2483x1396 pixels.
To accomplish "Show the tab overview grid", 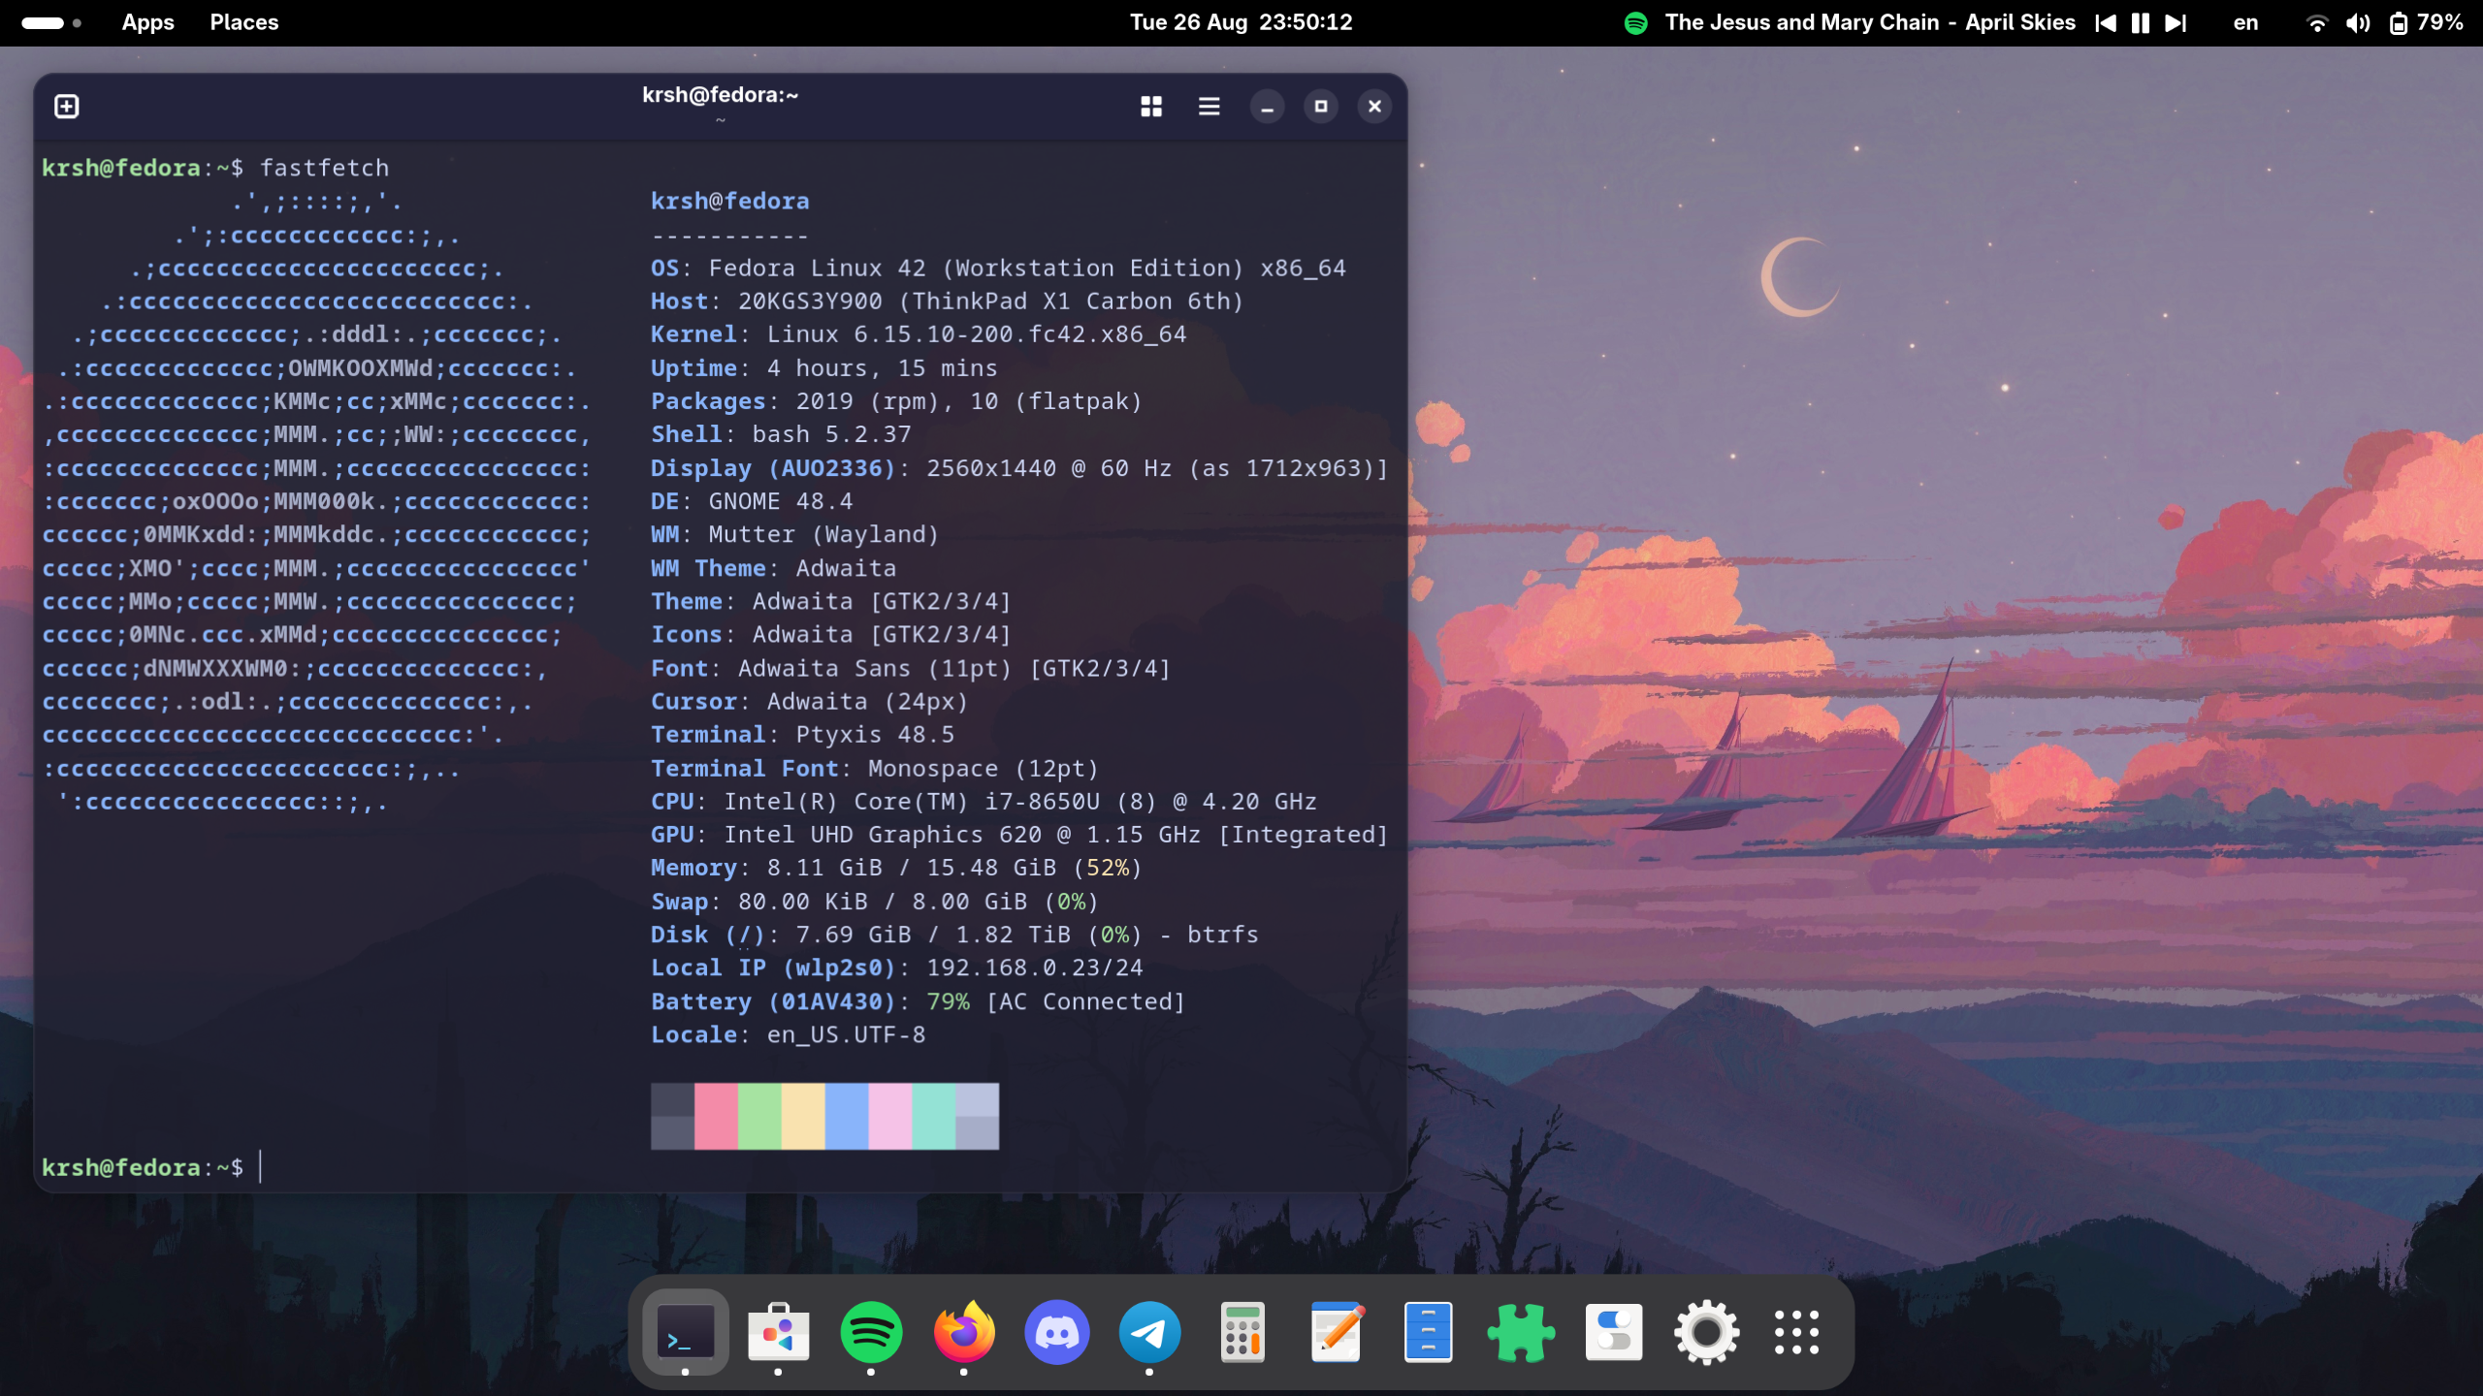I will (x=1150, y=106).
